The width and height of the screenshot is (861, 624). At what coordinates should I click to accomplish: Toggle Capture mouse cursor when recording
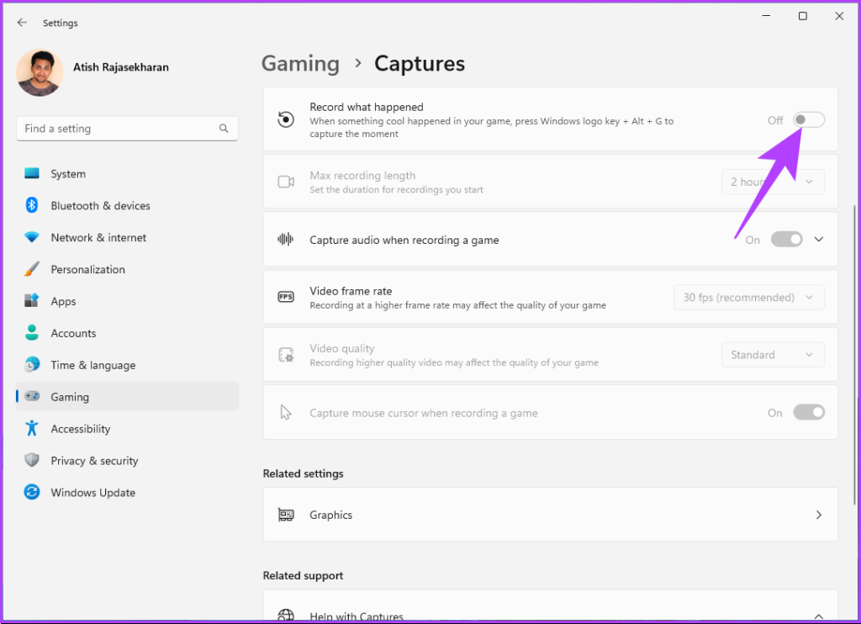coord(808,413)
